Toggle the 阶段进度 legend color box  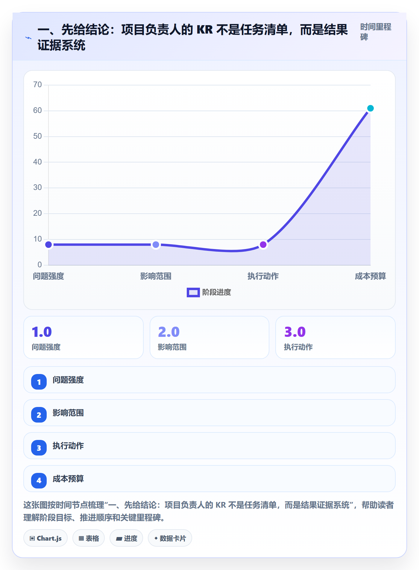tap(193, 292)
